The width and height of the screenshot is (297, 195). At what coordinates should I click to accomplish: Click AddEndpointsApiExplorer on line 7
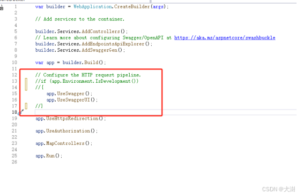click(113, 44)
